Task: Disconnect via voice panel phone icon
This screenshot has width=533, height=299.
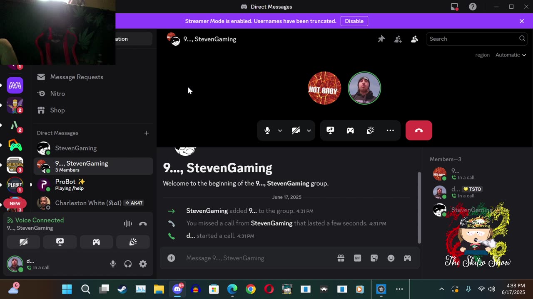Action: (x=143, y=223)
